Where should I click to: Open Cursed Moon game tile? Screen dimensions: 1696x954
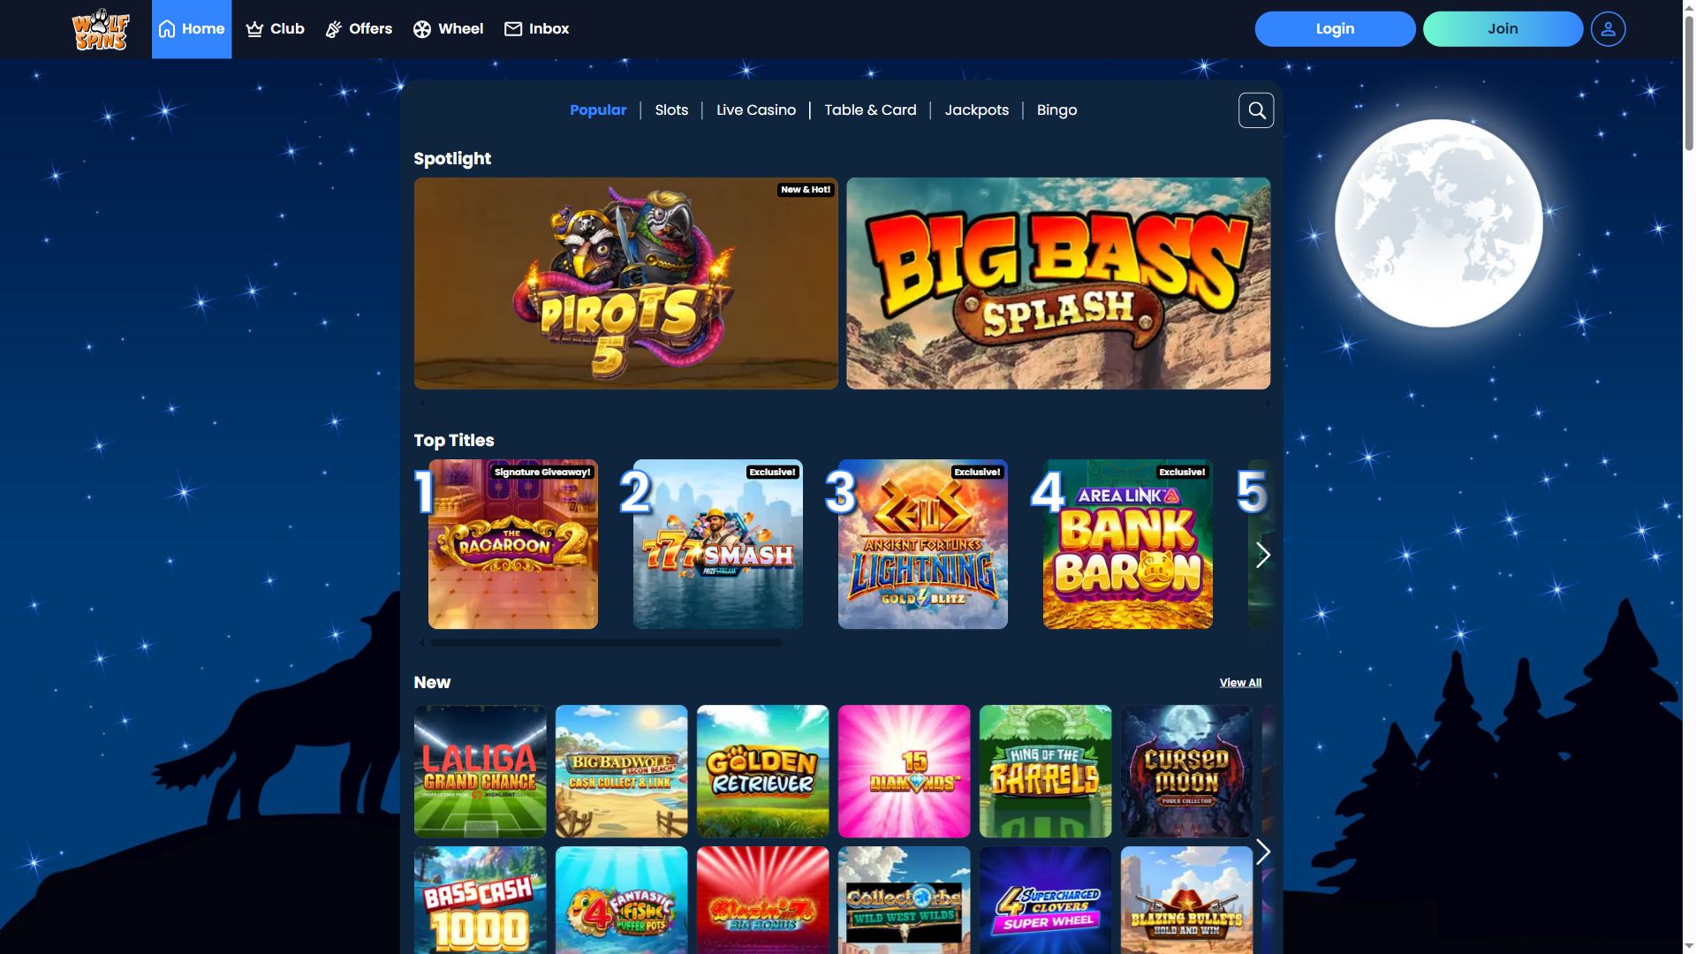(x=1187, y=771)
